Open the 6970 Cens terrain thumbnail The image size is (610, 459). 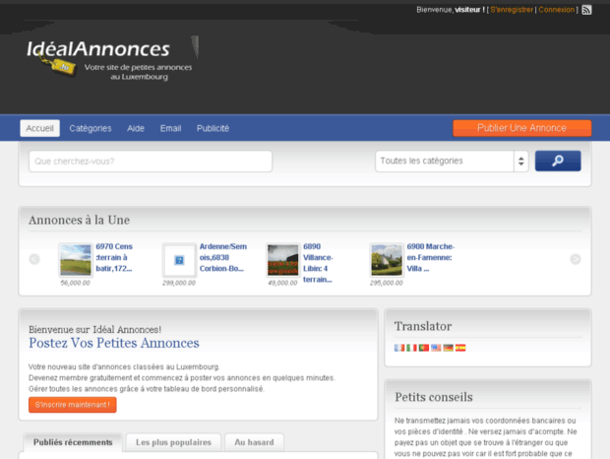76,260
